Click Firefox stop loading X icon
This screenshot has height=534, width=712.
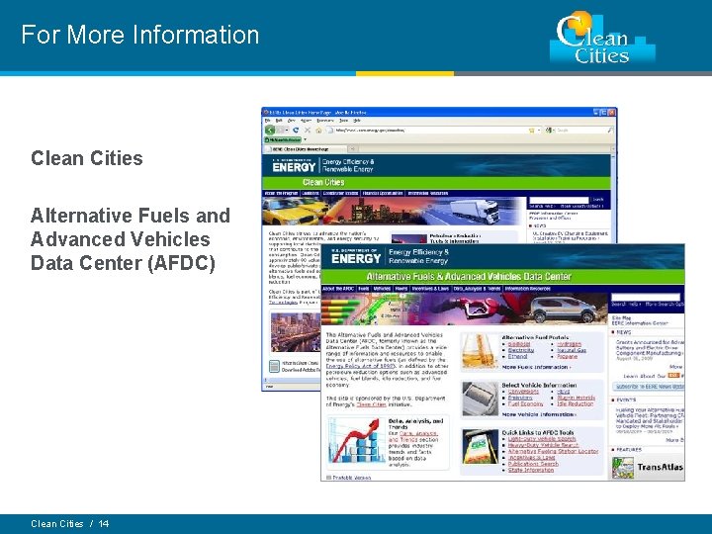[x=308, y=130]
